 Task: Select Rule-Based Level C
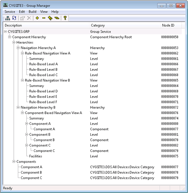pyautogui.click(x=43, y=75)
